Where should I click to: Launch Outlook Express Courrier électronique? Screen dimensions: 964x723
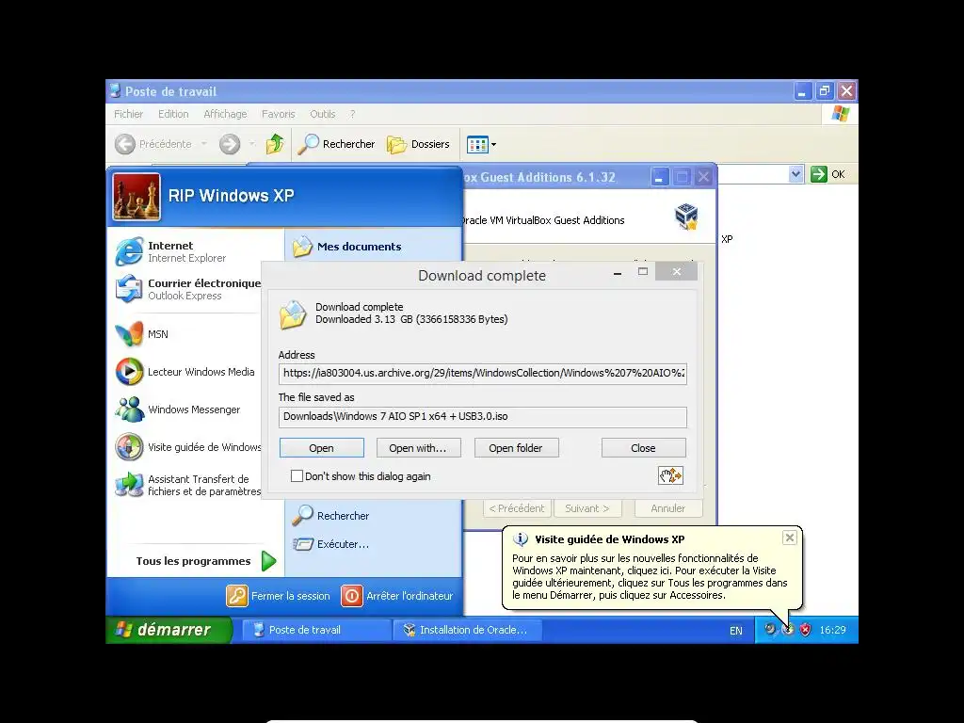pos(186,289)
